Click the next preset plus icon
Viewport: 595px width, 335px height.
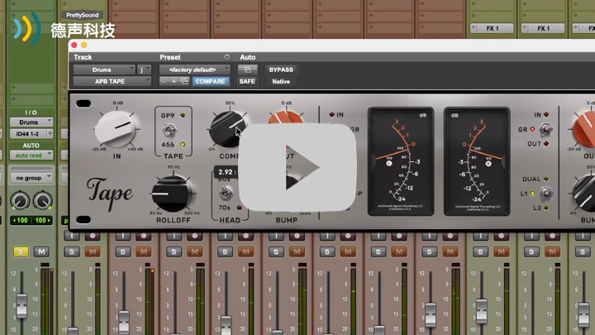[x=174, y=81]
